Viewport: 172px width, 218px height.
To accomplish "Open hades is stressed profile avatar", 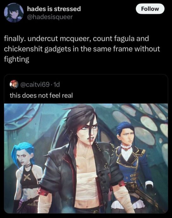I will 14,13.
